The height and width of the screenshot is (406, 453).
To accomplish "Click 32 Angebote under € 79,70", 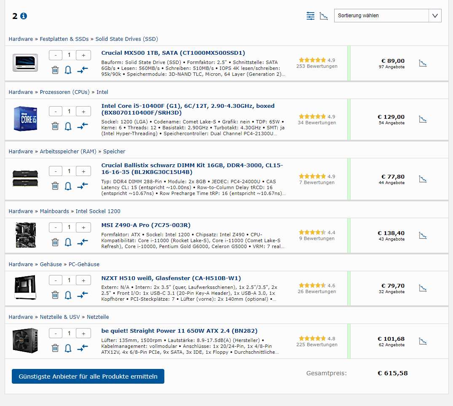I will [x=391, y=292].
